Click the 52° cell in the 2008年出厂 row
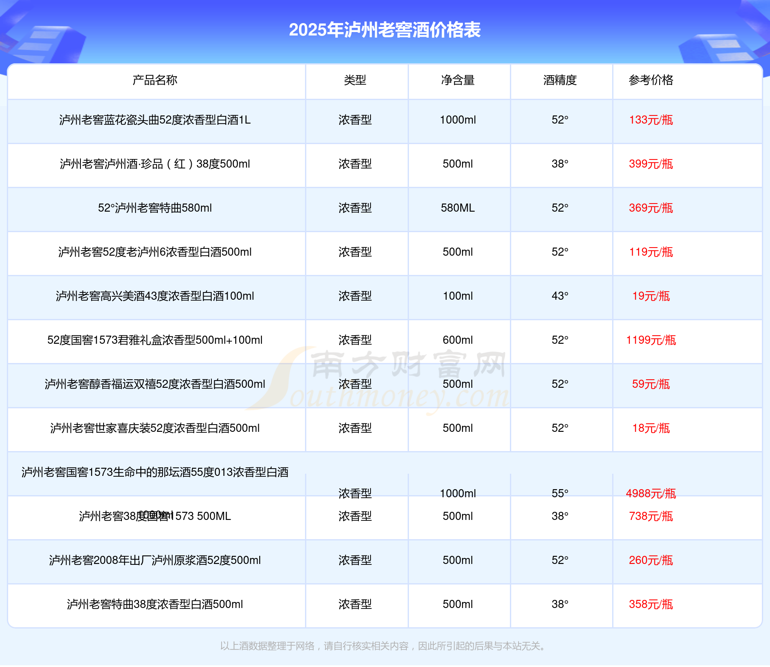The width and height of the screenshot is (770, 667). pyautogui.click(x=560, y=560)
